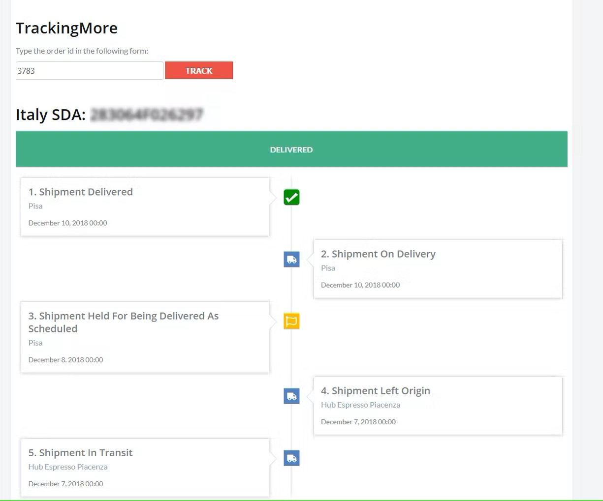Screen dimensions: 603x501
Task: Click '5. Shipment In Transit' title
Action: point(81,452)
